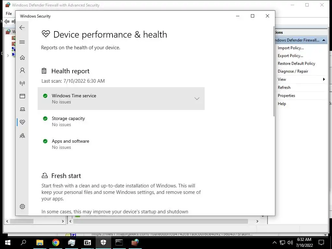The width and height of the screenshot is (332, 249).
Task: Click Import Policy... in Actions pane
Action: (291, 48)
